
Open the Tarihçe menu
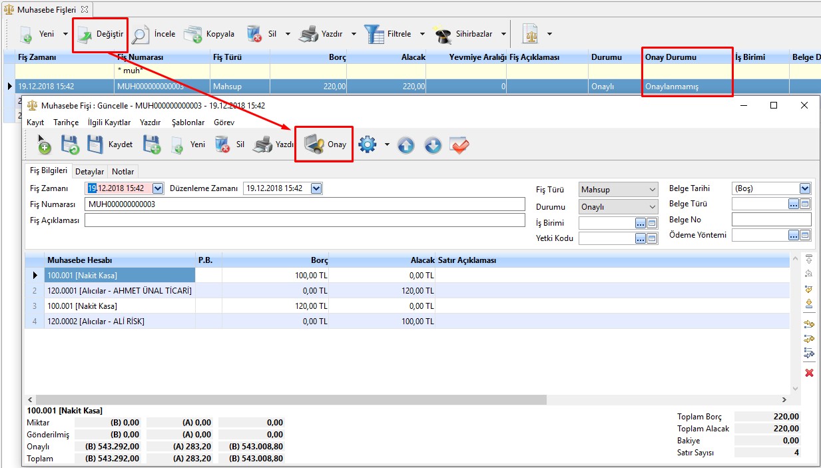(66, 122)
